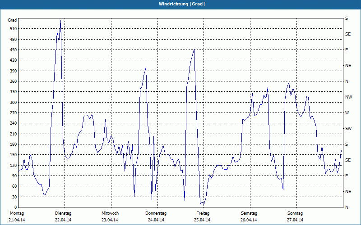
Task: Pick the 30 y-axis value
Action: click(14, 197)
